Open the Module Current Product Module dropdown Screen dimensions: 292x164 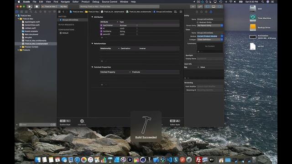click(x=210, y=36)
